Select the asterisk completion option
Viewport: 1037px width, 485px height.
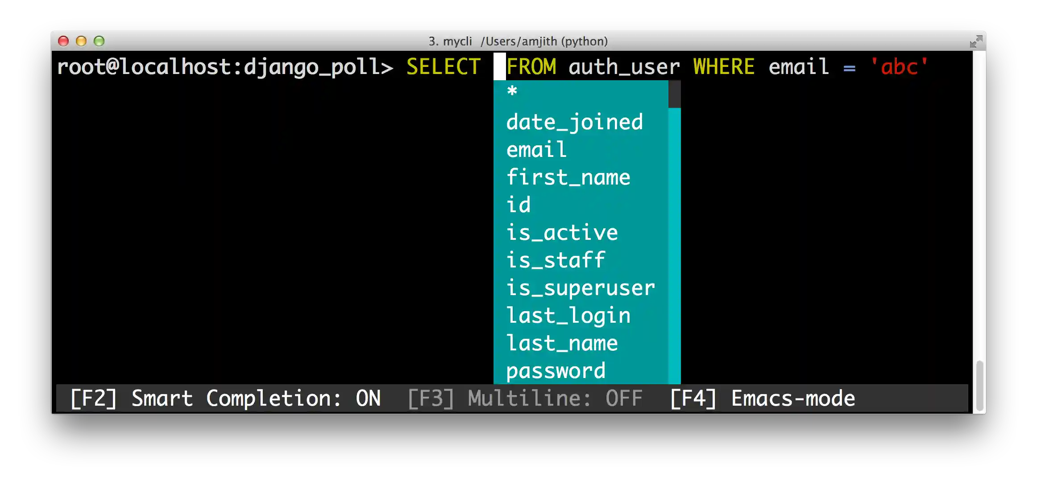(x=512, y=92)
